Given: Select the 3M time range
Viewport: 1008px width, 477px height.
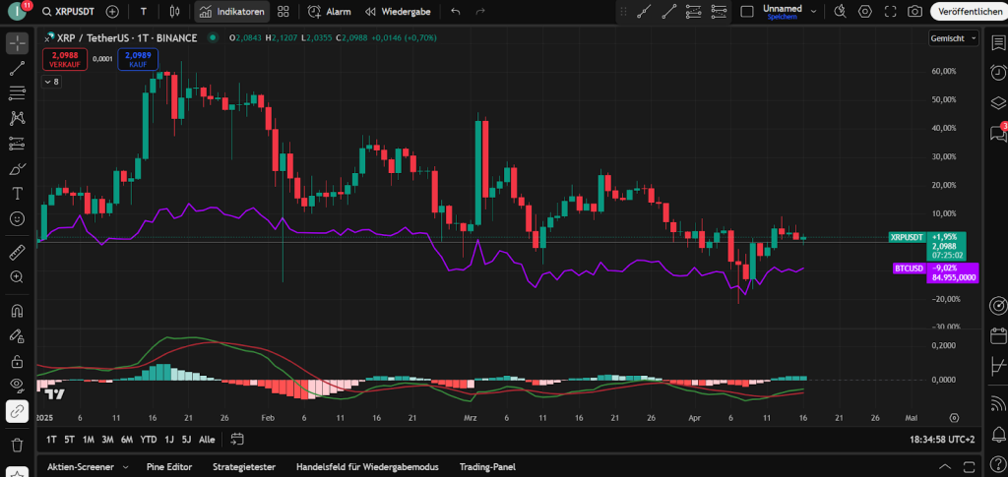Looking at the screenshot, I should point(107,439).
